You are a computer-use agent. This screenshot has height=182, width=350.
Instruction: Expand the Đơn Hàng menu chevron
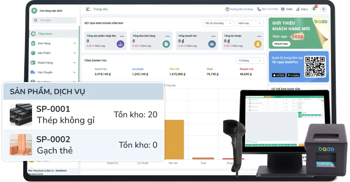tap(74, 43)
